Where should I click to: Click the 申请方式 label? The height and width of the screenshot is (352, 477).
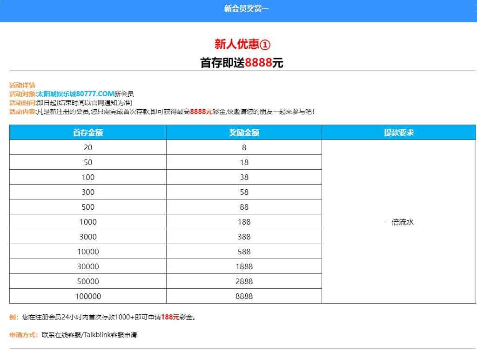23,335
